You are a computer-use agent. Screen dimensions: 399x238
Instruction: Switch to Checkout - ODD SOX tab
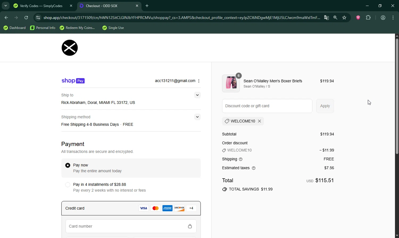click(109, 6)
